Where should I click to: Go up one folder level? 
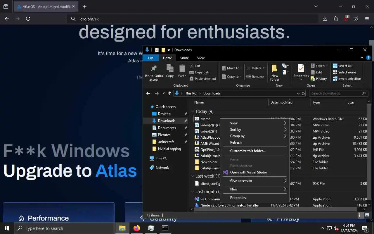(170, 93)
